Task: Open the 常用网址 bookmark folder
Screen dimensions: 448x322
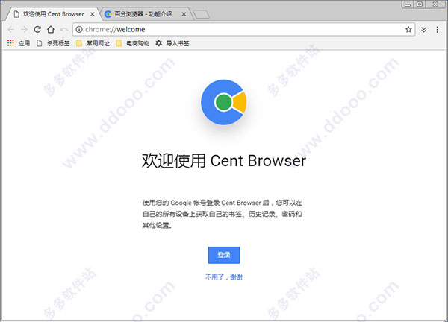Action: click(93, 43)
